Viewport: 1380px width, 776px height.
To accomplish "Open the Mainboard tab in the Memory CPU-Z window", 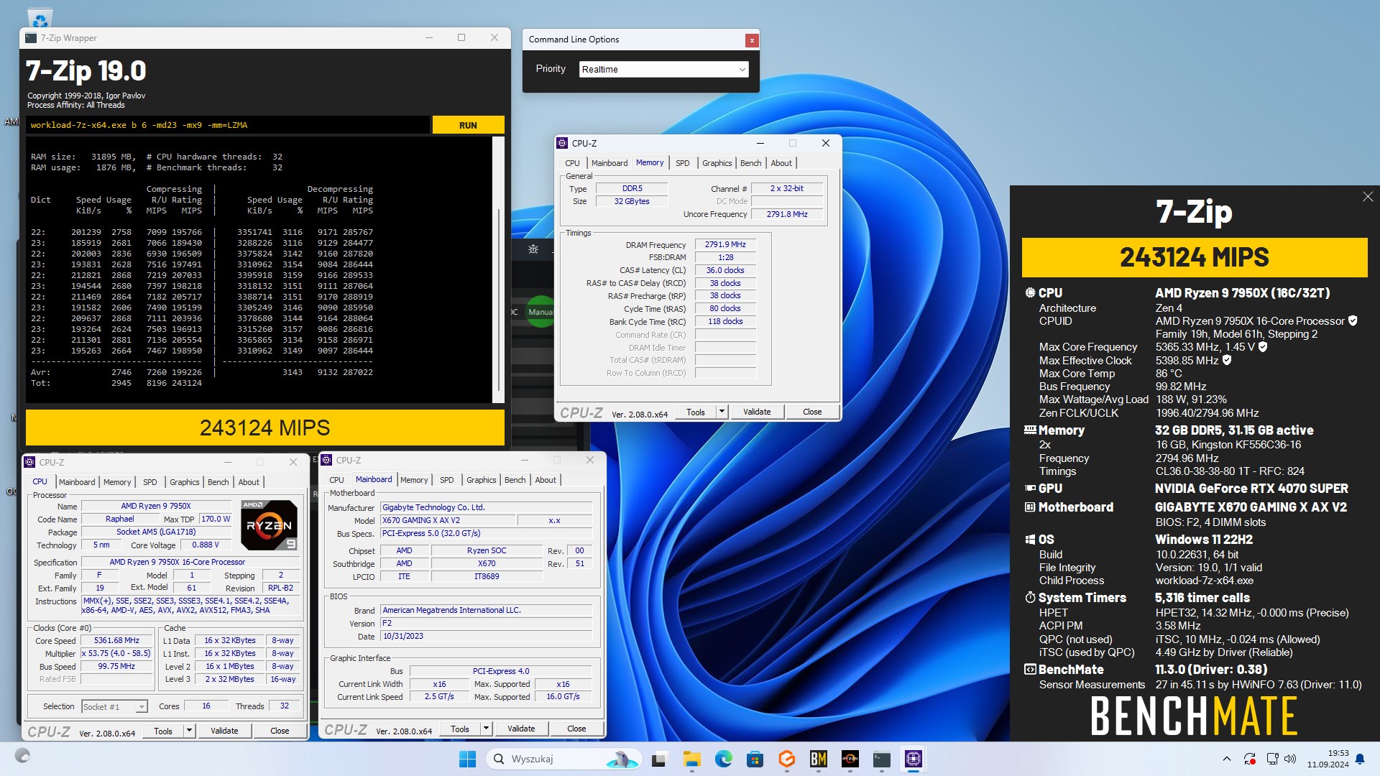I will pyautogui.click(x=609, y=163).
